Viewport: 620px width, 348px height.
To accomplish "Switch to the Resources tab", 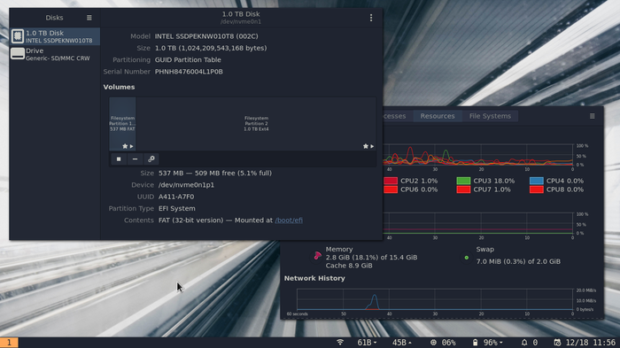I will (x=438, y=116).
